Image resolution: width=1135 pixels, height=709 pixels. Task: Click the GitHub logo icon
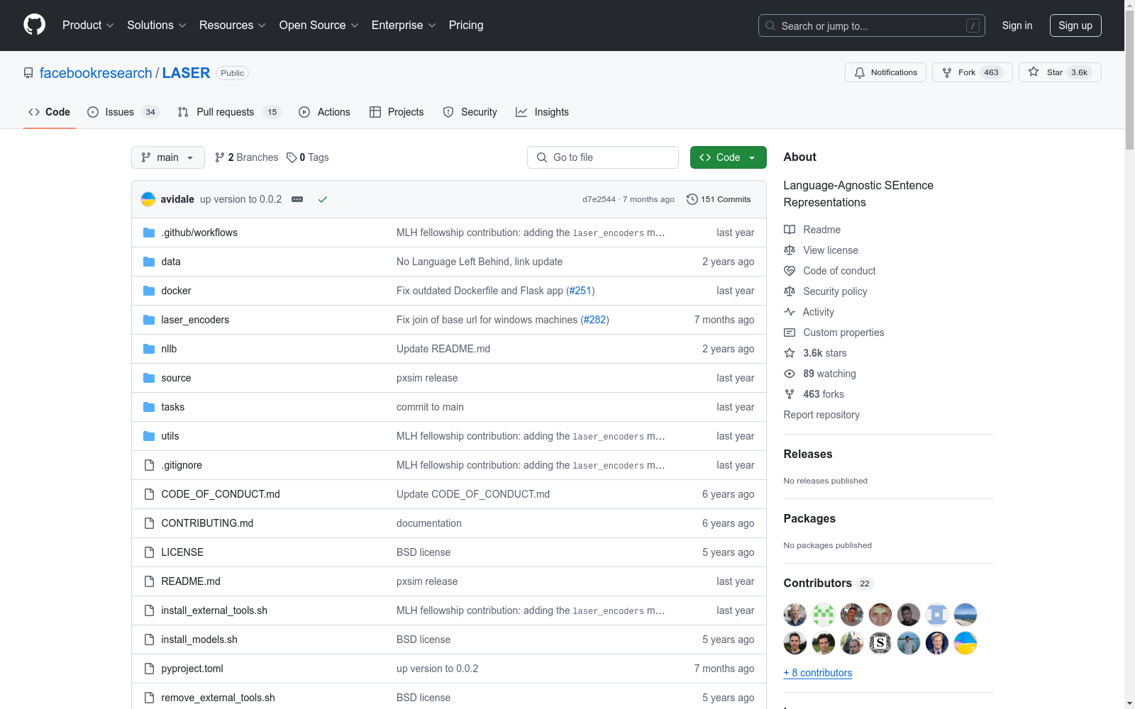[x=34, y=25]
